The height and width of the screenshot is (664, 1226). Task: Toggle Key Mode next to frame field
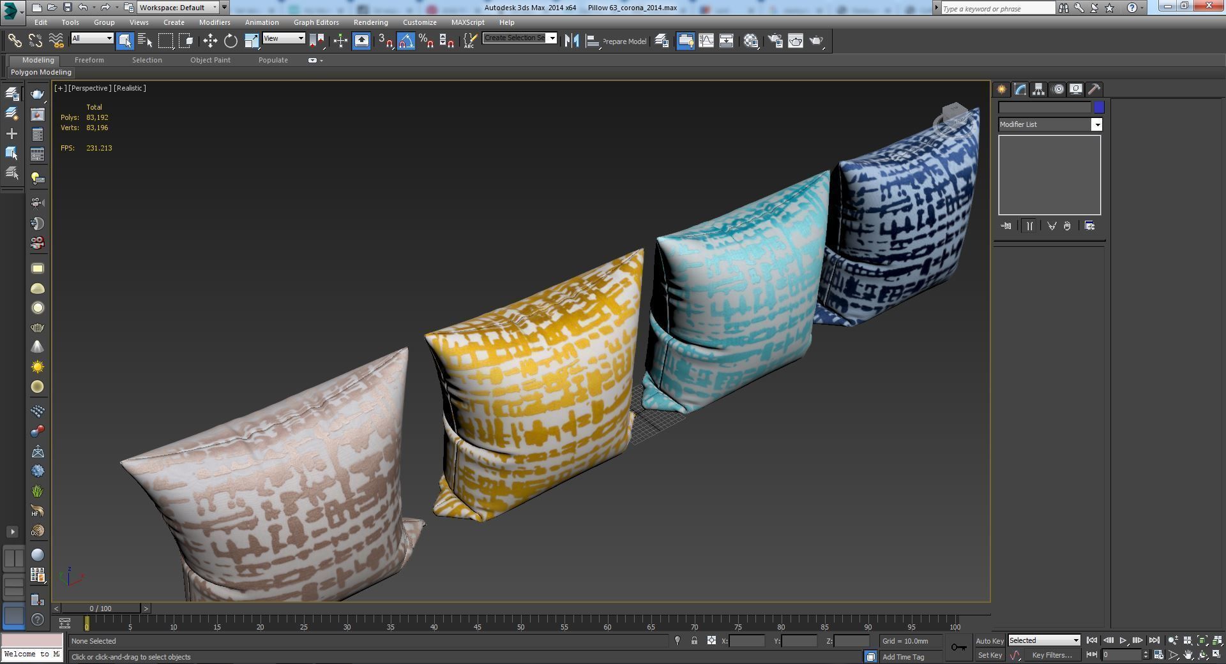coord(1091,655)
